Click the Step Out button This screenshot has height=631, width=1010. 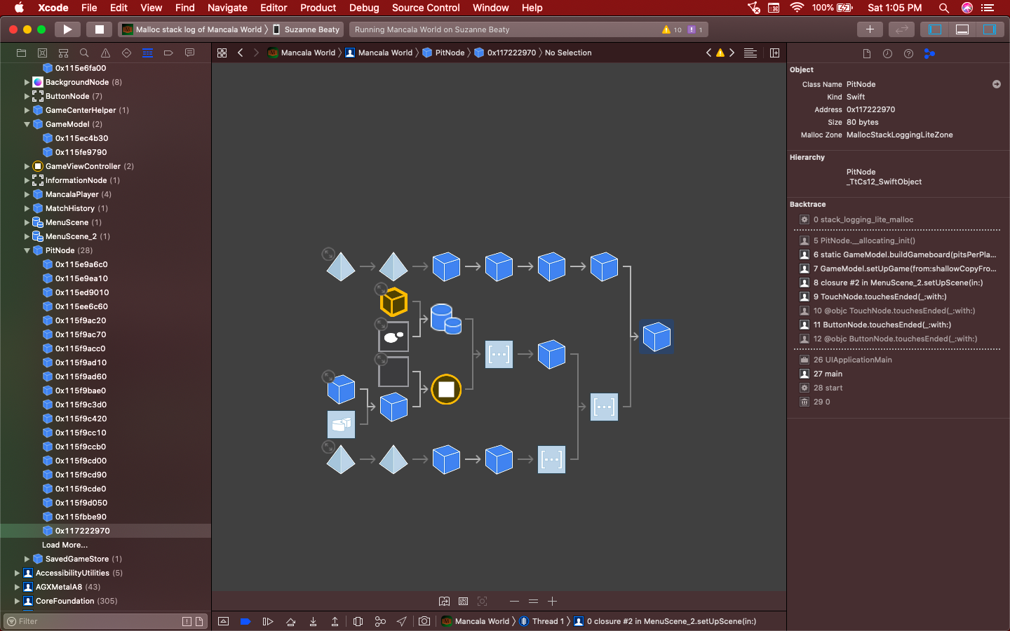click(335, 621)
